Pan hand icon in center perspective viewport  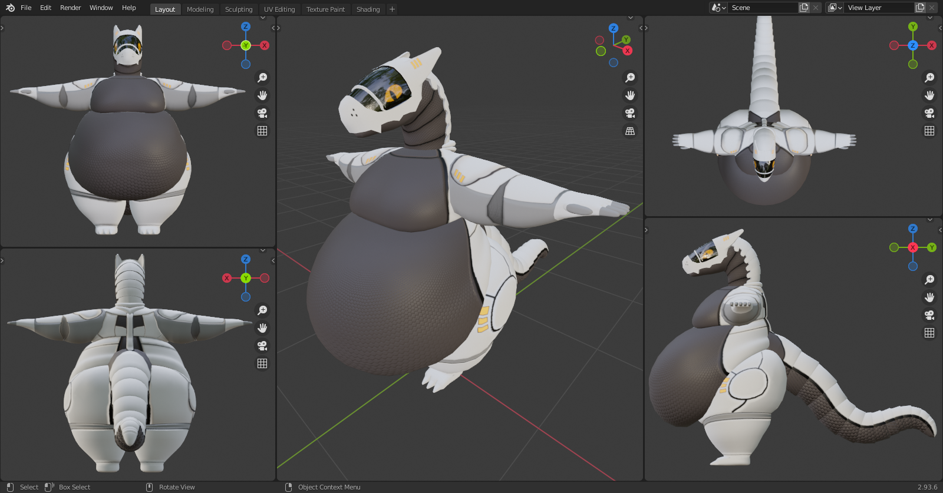click(x=630, y=95)
